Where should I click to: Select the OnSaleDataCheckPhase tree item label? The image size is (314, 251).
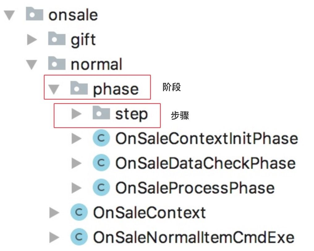pos(206,163)
